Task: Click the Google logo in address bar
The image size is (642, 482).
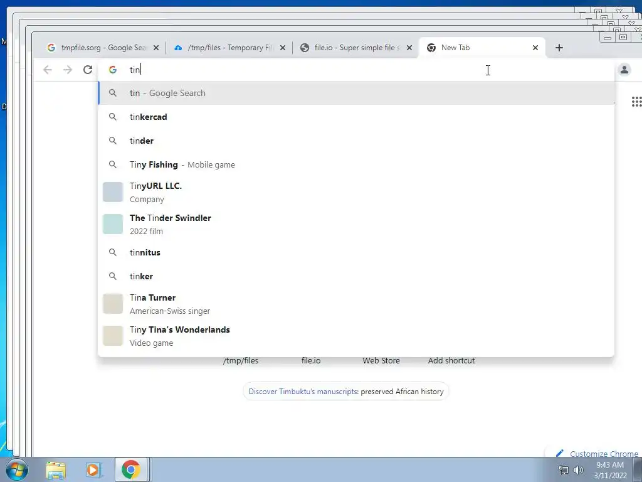Action: click(113, 70)
